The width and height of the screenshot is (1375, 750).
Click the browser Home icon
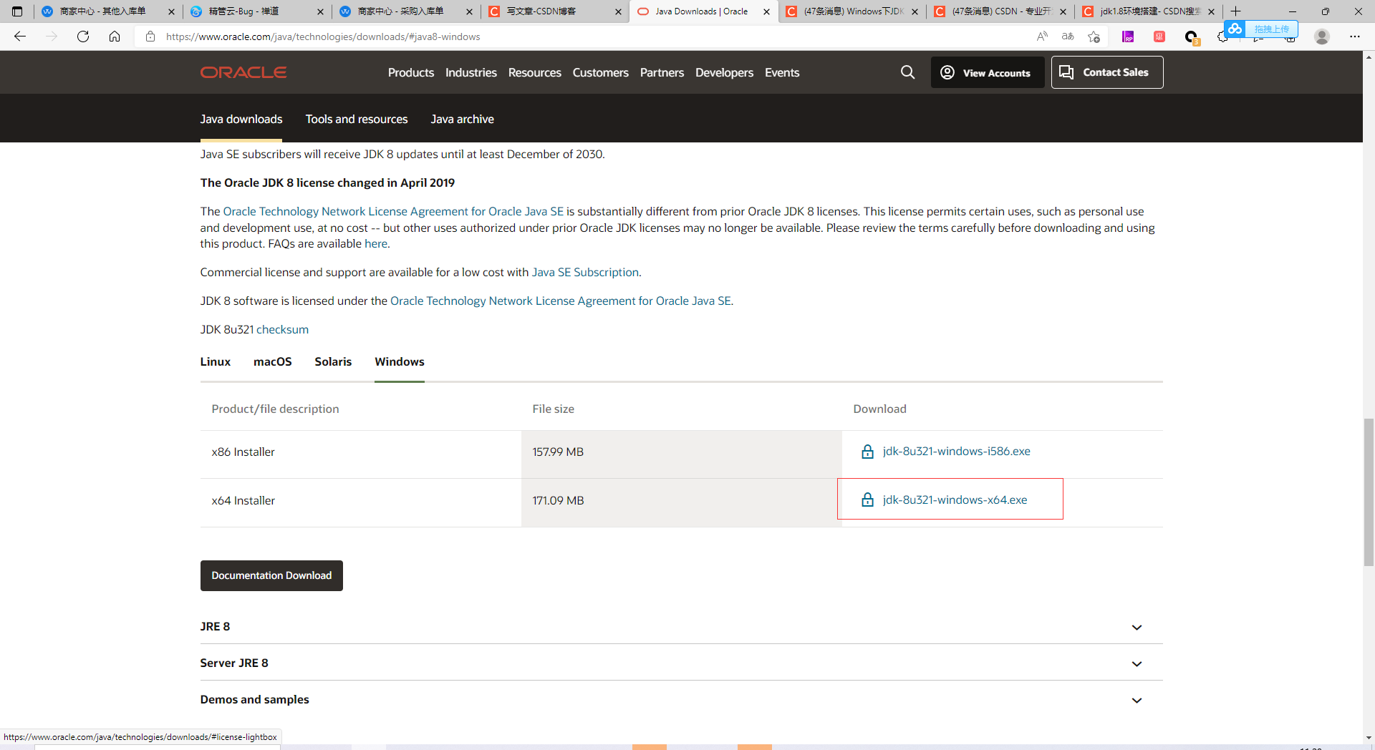click(115, 36)
